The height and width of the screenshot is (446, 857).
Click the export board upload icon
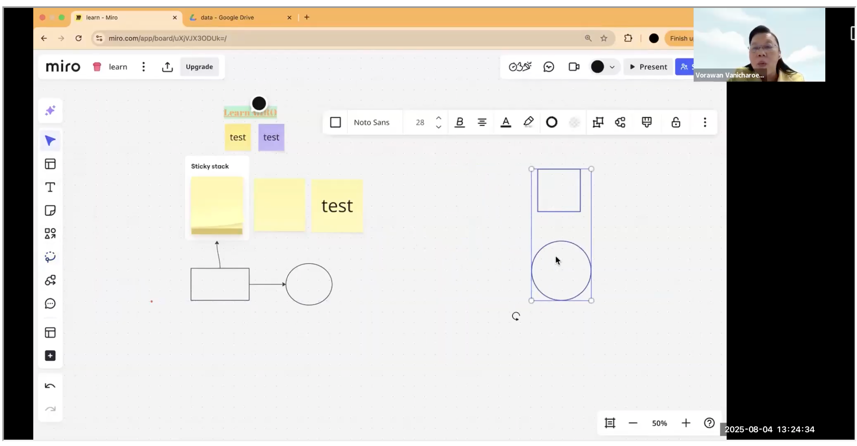click(167, 67)
